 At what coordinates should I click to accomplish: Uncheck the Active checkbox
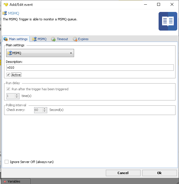pyautogui.click(x=8, y=75)
